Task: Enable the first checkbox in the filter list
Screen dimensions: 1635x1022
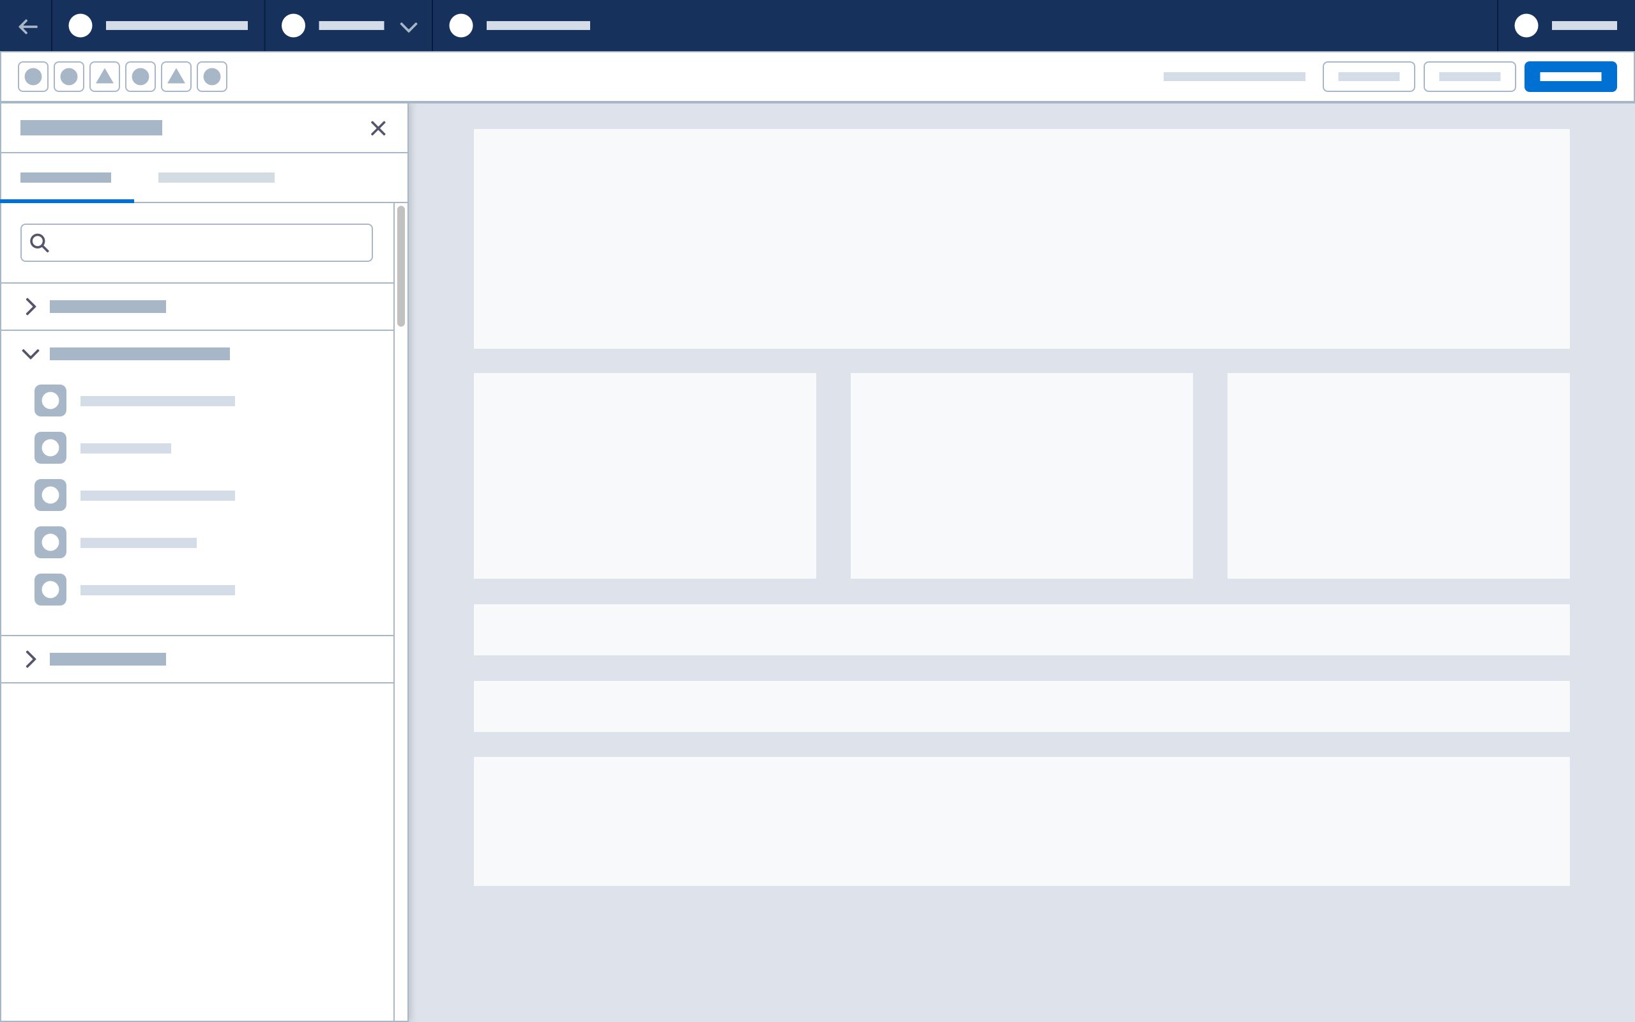Action: 50,400
